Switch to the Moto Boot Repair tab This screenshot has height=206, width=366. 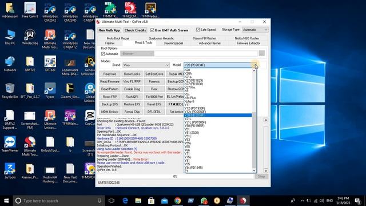point(118,38)
